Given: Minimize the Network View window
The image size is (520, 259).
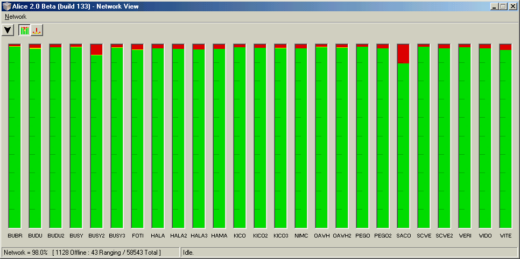Looking at the screenshot, I should (x=495, y=6).
